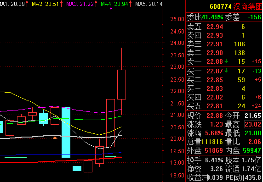
Task: Click the red up arrow after MA1 value
Action: tap(27, 4)
